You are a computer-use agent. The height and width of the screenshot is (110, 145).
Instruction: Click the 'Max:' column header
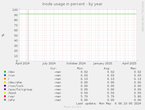click(134, 68)
